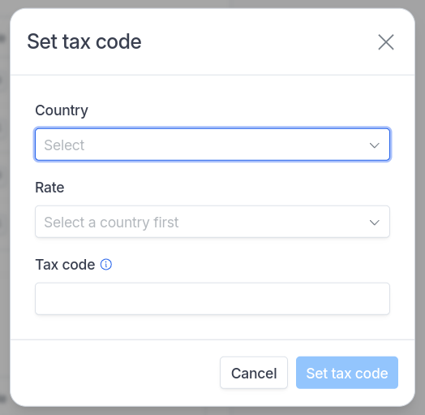Click the Rate field label
This screenshot has width=425, height=415.
click(x=49, y=188)
